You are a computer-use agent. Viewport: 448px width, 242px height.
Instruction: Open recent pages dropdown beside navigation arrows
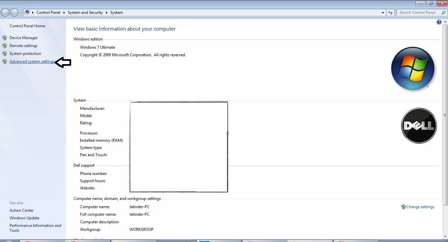tap(20, 12)
